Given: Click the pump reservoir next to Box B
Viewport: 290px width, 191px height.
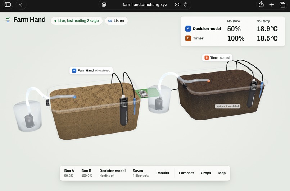Looking at the screenshot, I should pyautogui.click(x=159, y=100).
